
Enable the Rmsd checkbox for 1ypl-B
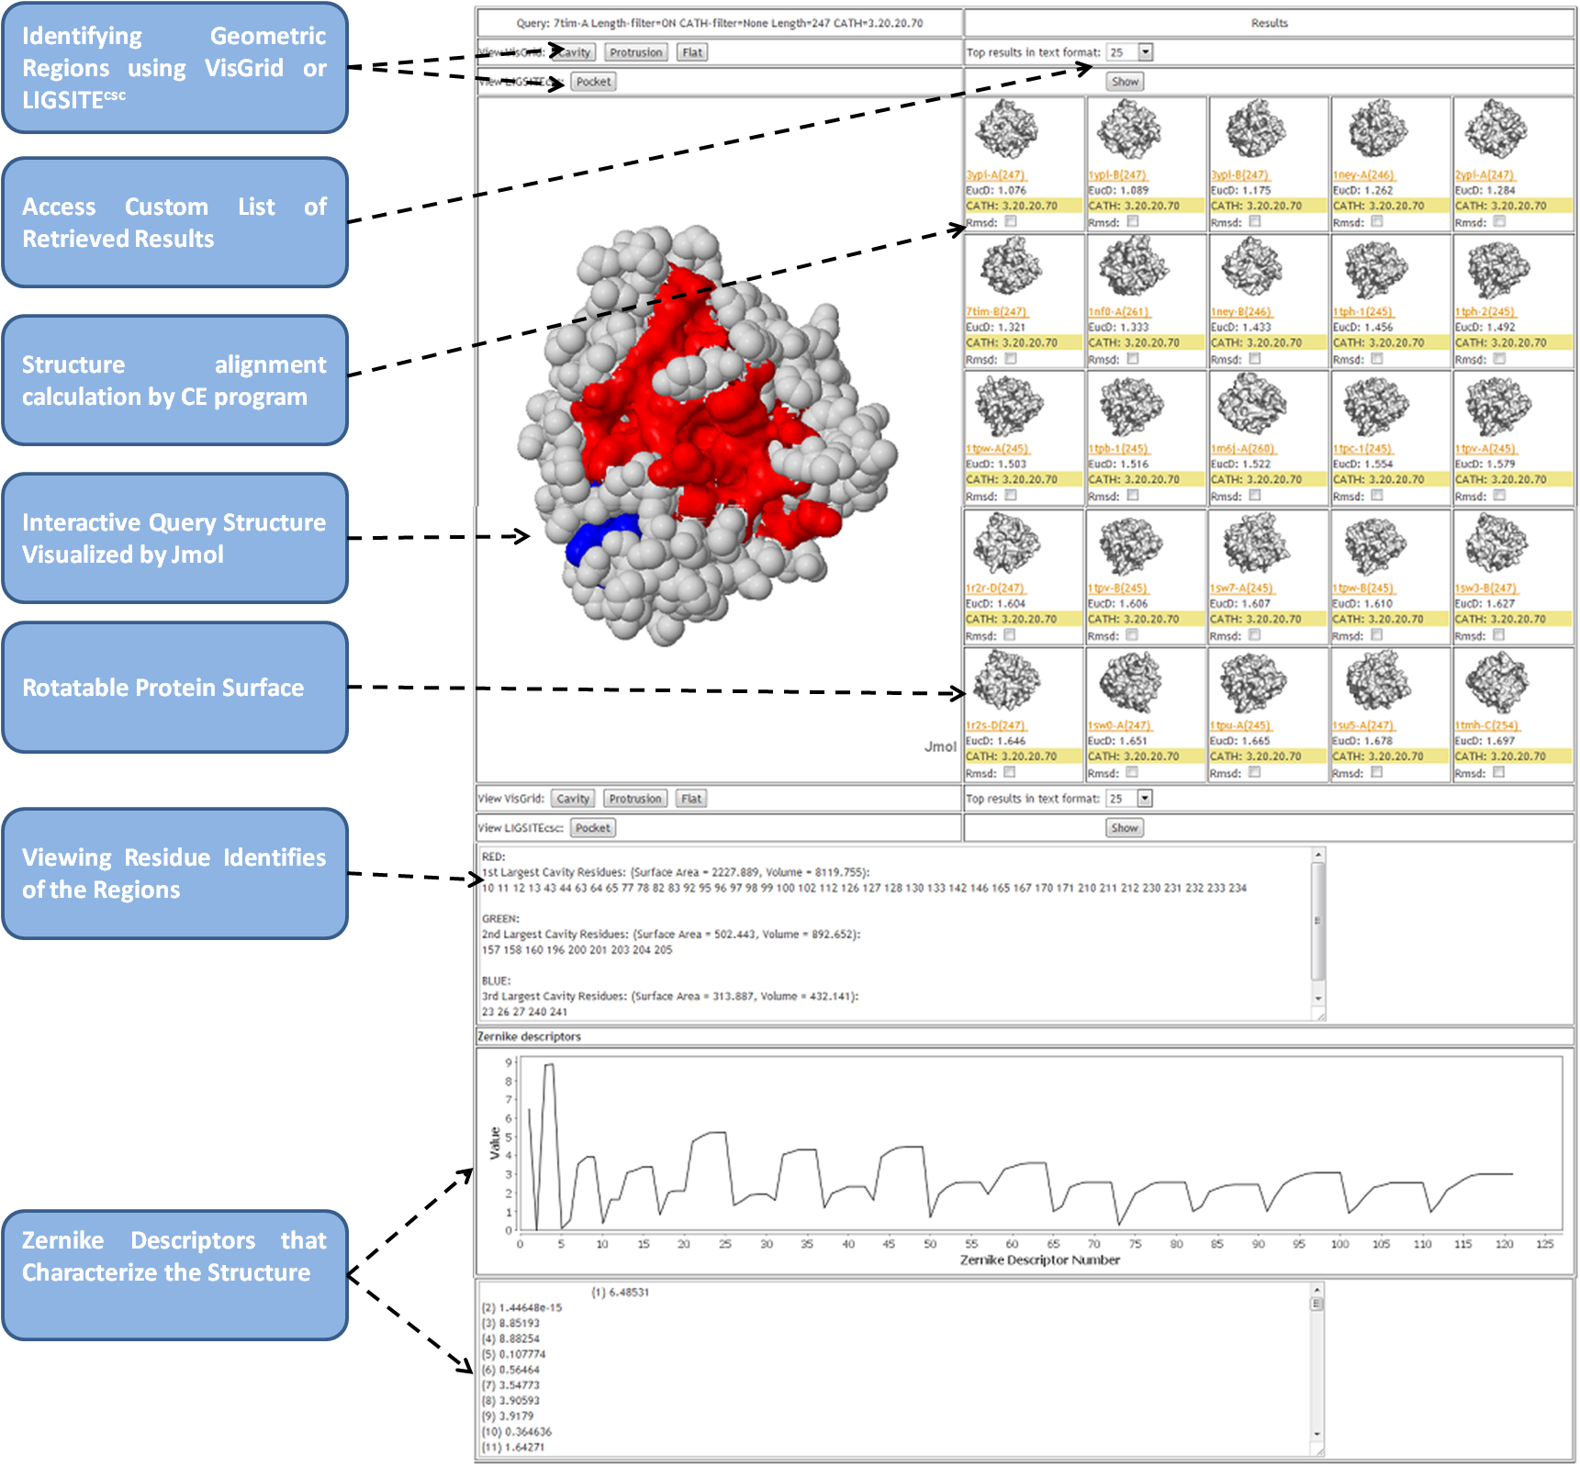(1133, 221)
